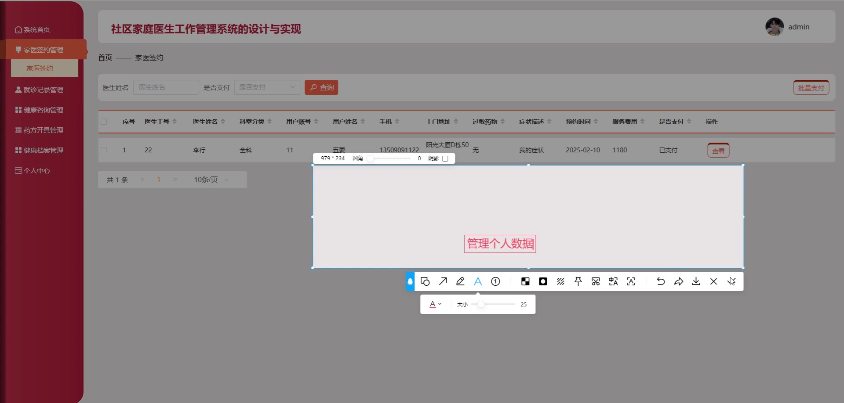Click the 管理个人数据 text annotation
This screenshot has height=403, width=844.
click(500, 244)
